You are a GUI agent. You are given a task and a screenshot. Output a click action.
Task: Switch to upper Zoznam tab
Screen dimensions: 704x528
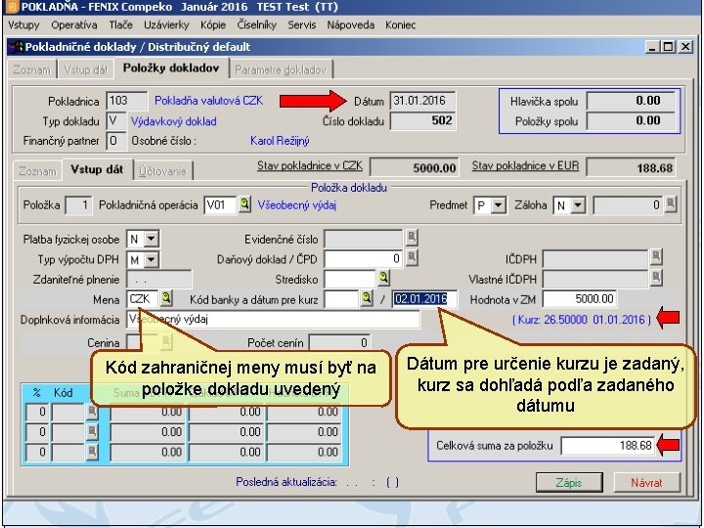pyautogui.click(x=31, y=69)
